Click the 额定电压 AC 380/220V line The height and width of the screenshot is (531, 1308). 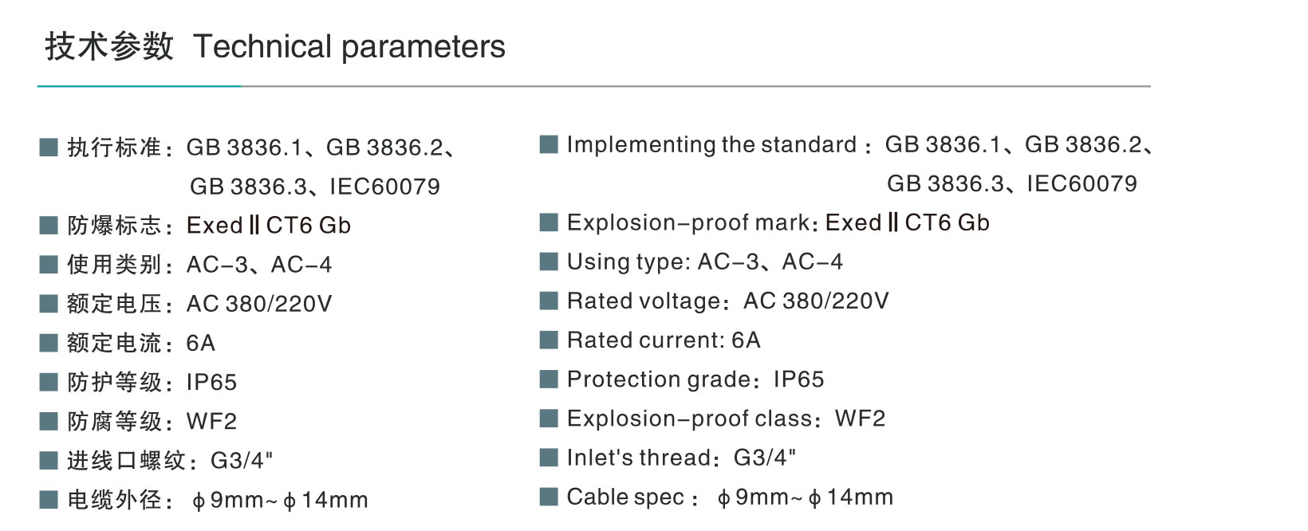(199, 304)
